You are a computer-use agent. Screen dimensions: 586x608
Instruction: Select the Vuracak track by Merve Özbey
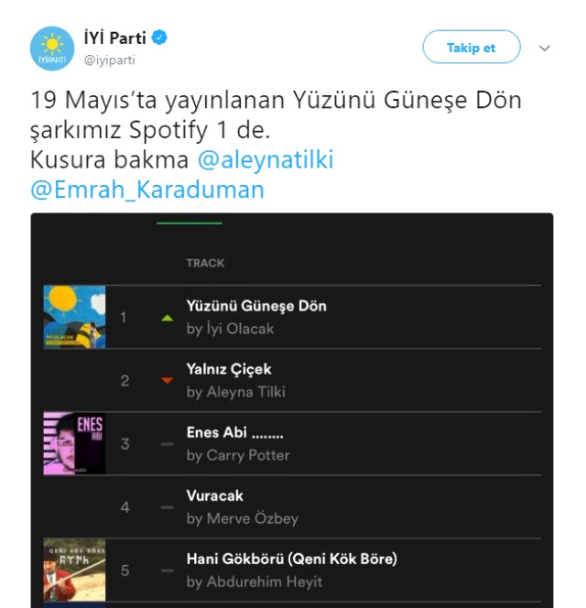(215, 495)
